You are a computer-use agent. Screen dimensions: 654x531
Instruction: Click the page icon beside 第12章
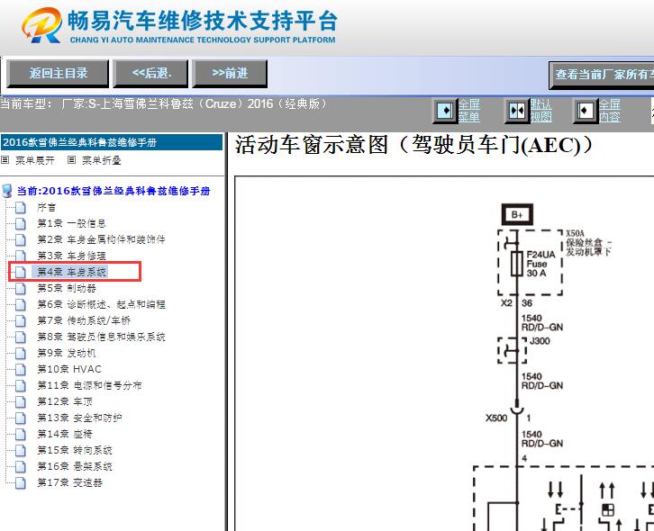pyautogui.click(x=21, y=401)
